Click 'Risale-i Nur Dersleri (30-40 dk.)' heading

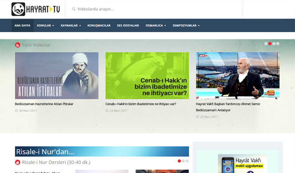56,162
